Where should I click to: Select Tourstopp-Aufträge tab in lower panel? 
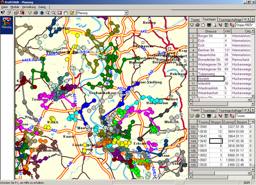click(230, 111)
